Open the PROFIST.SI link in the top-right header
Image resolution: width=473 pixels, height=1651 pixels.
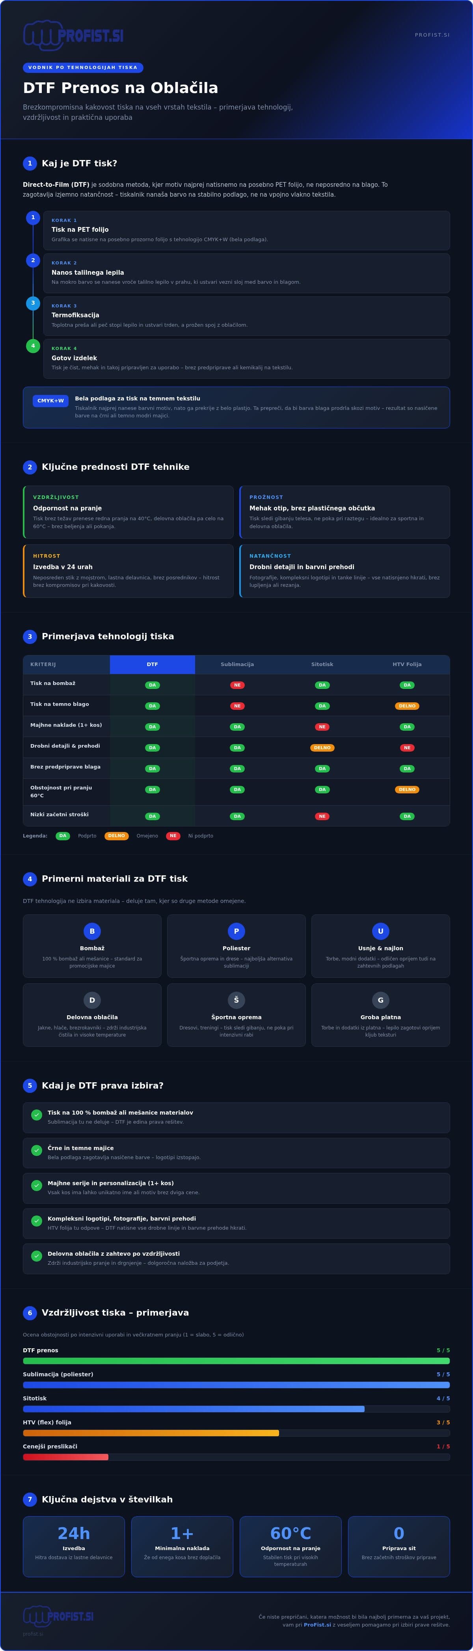pyautogui.click(x=432, y=35)
